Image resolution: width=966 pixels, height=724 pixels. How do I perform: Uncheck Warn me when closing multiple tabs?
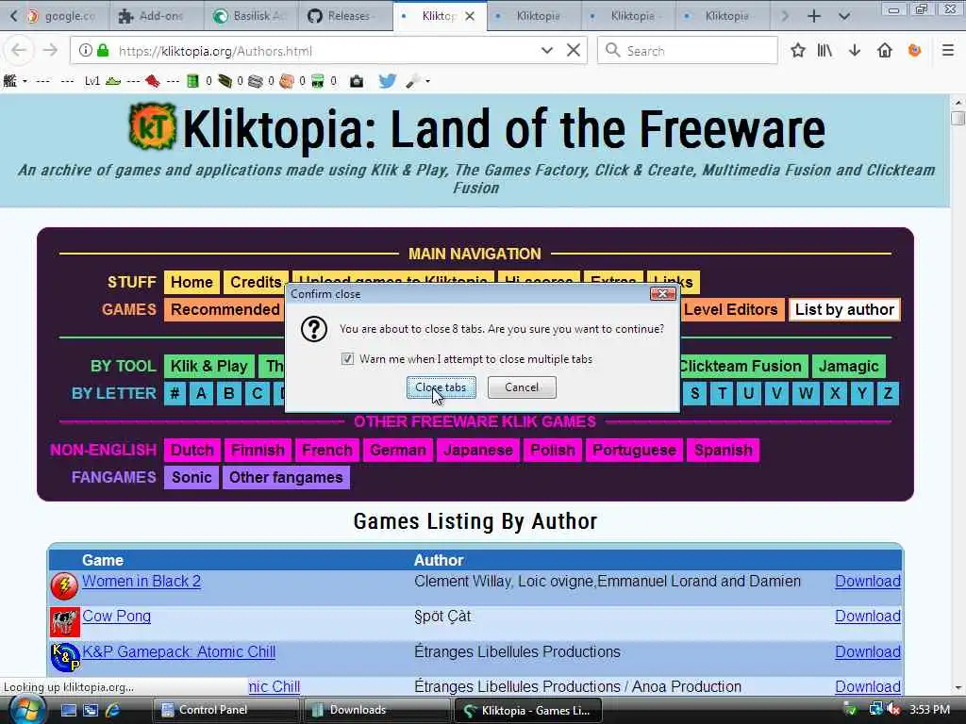point(347,358)
